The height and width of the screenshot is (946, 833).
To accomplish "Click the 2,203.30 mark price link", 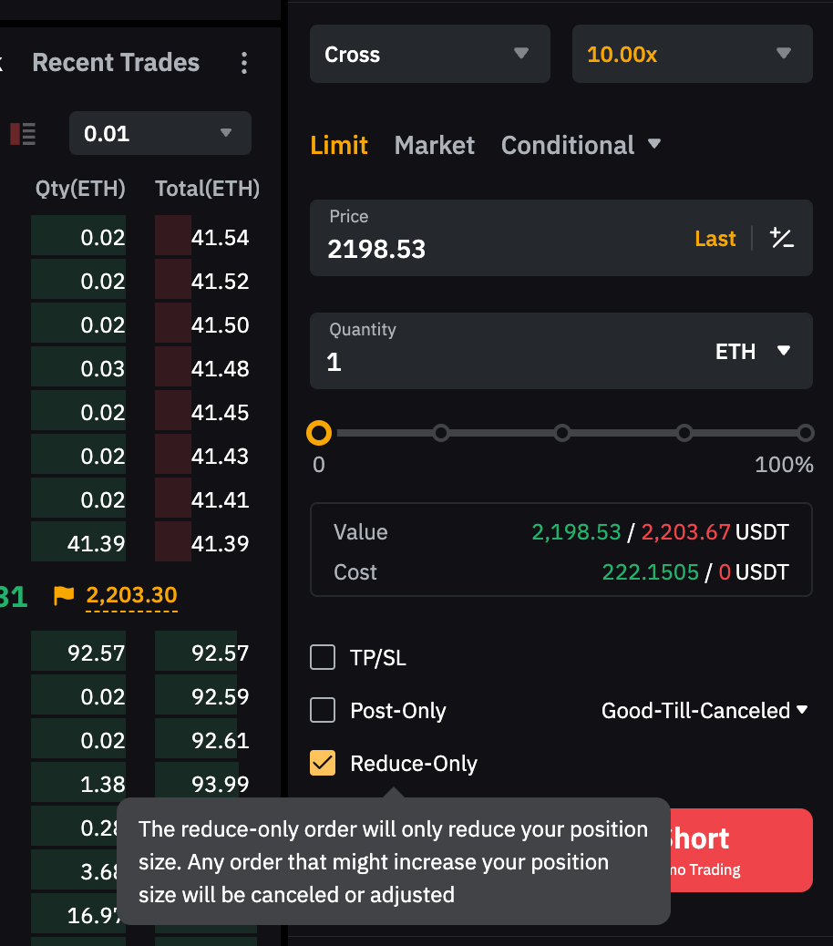I will 131,596.
